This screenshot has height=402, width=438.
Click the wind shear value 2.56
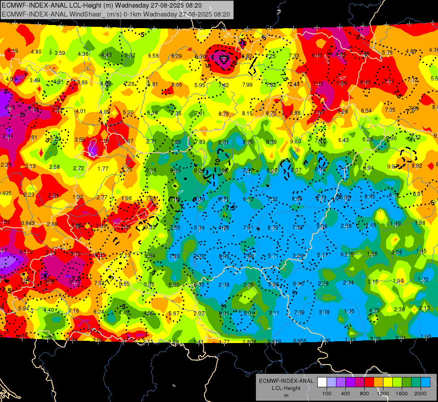tap(397, 252)
